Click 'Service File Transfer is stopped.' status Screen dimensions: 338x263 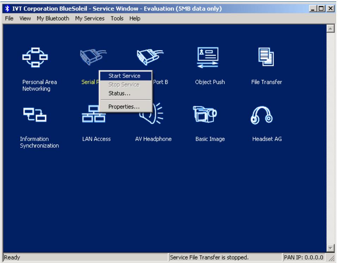(209, 257)
